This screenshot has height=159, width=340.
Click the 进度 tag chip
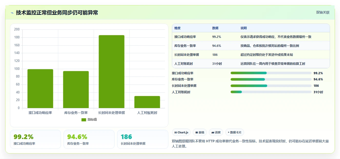pos(216,132)
